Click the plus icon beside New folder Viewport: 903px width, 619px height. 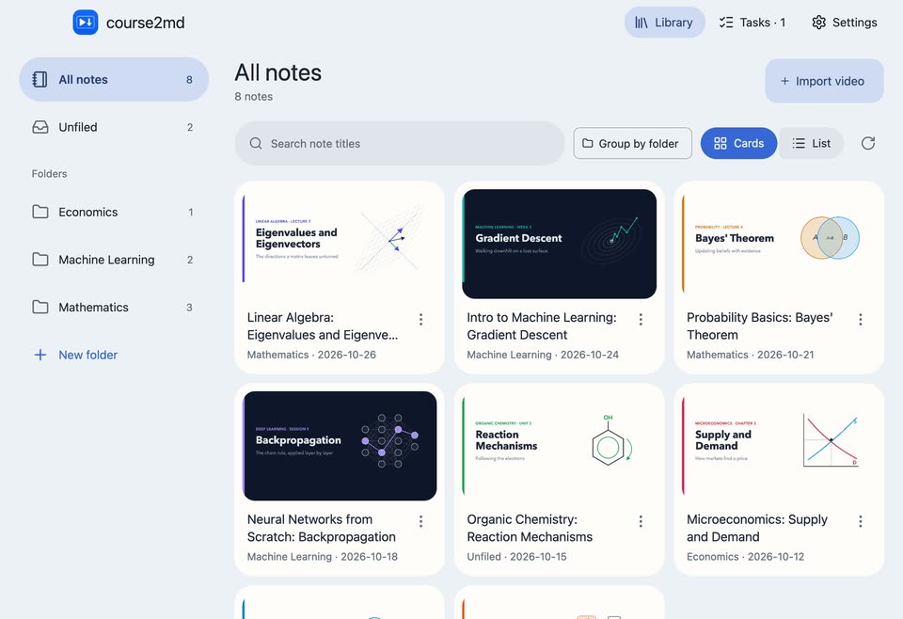click(40, 355)
